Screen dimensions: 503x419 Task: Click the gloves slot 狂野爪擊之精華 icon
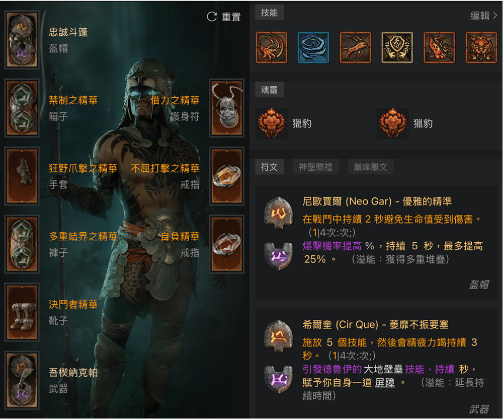(22, 176)
